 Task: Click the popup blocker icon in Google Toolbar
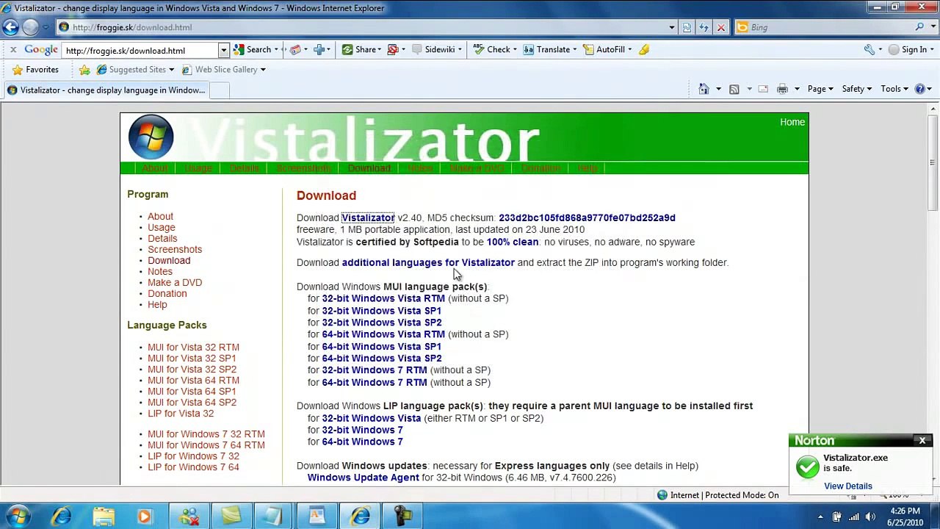coord(393,49)
